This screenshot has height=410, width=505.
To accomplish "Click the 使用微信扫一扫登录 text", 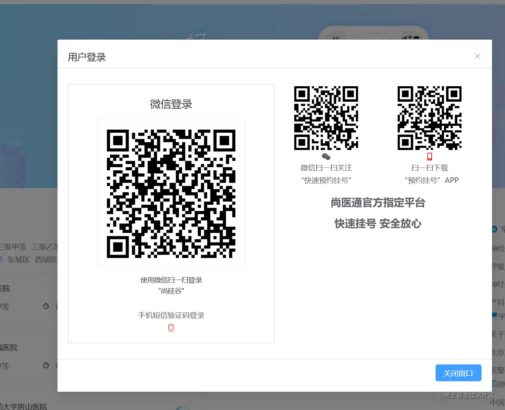I will [x=171, y=280].
